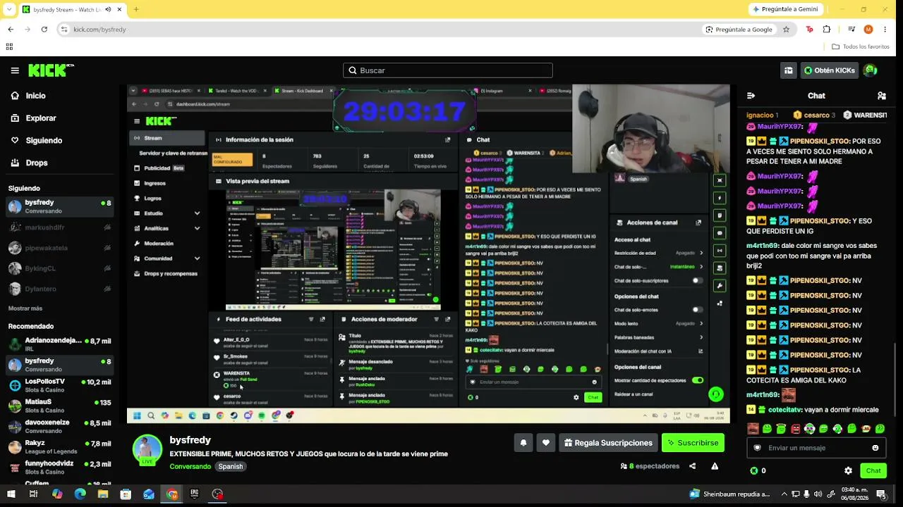Click the Chrome tab search dropdown arrow

tap(8, 9)
